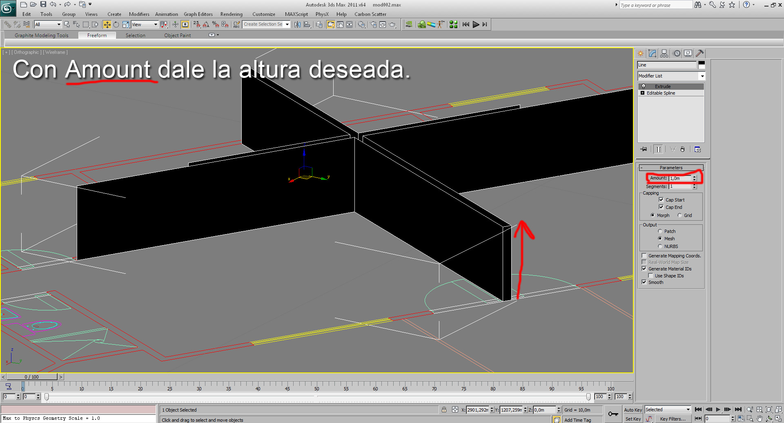
Task: Open the reference coordinate View dropdown
Action: tap(145, 24)
